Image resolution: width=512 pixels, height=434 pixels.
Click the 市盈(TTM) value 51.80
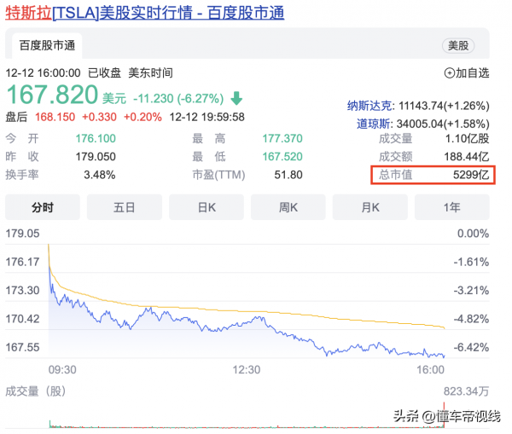(x=288, y=175)
